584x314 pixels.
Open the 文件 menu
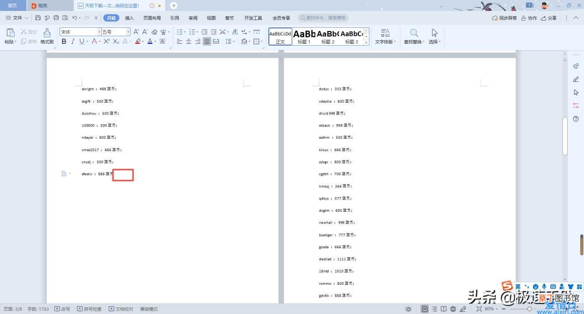click(17, 18)
